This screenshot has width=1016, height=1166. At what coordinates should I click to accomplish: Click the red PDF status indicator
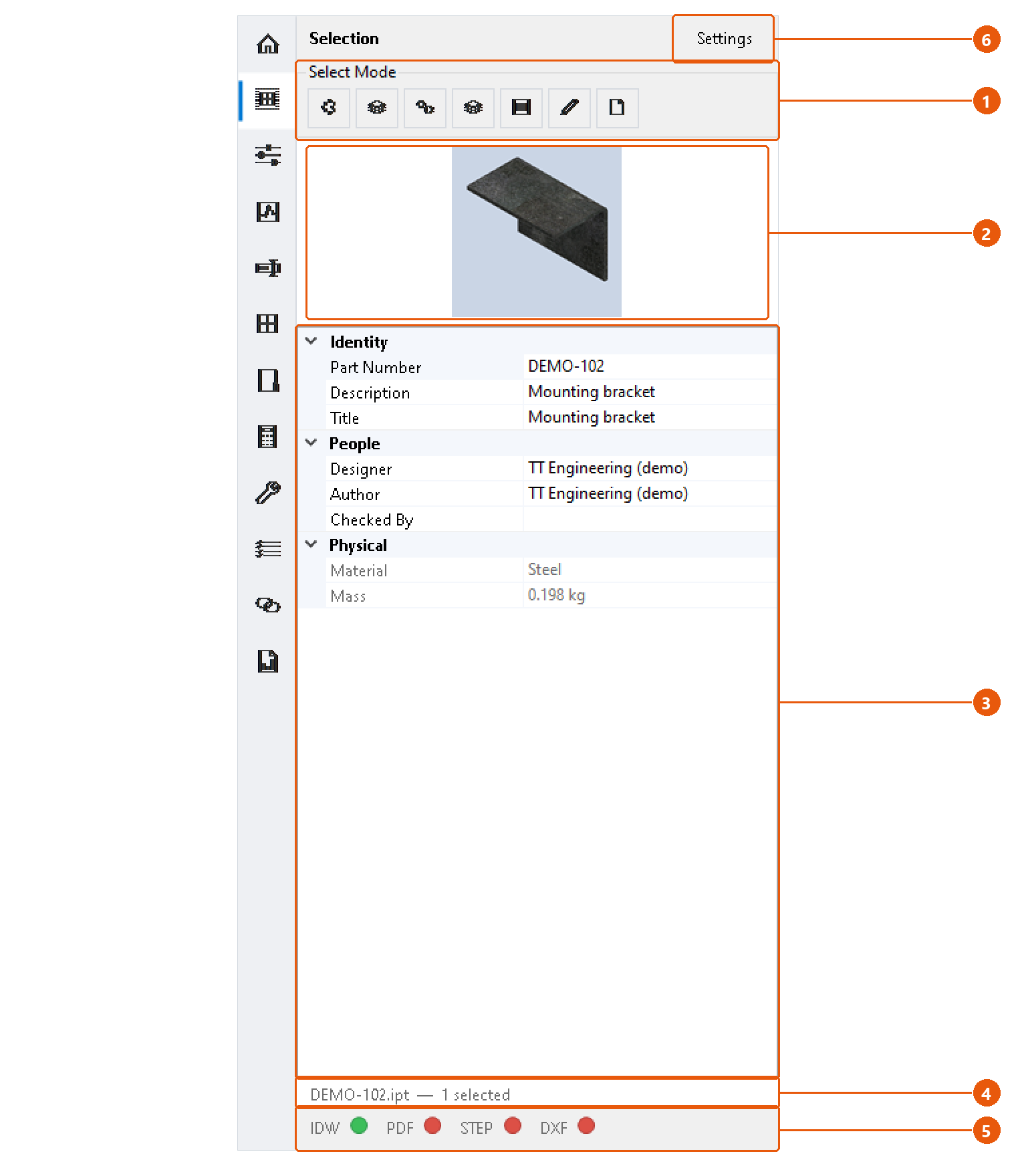[432, 1126]
